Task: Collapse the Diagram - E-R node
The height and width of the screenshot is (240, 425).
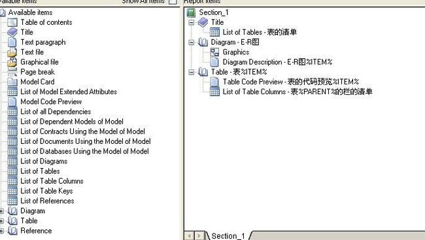Action: (x=192, y=43)
